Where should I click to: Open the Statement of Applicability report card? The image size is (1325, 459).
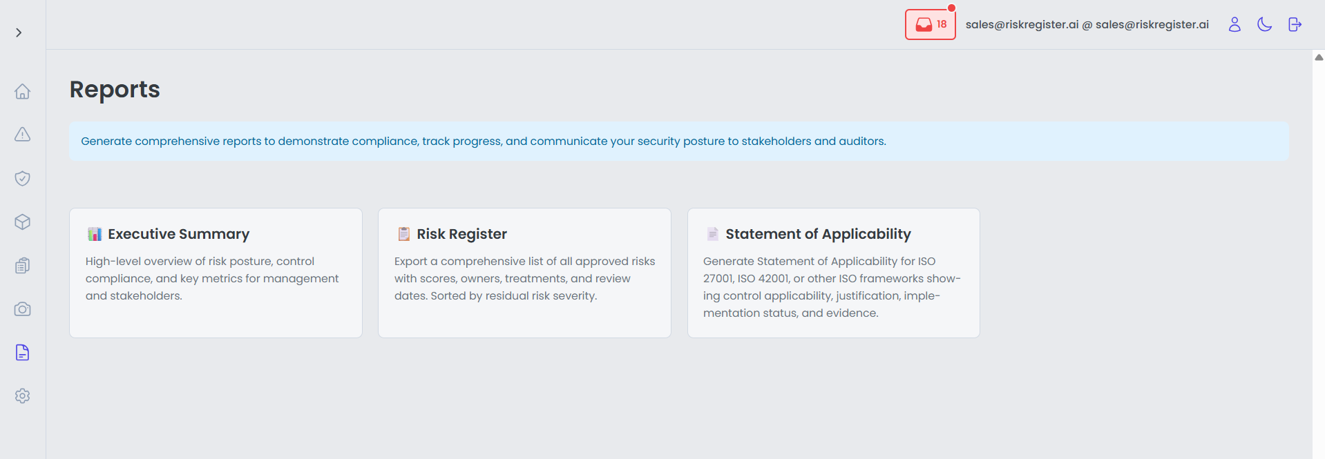[x=833, y=273]
